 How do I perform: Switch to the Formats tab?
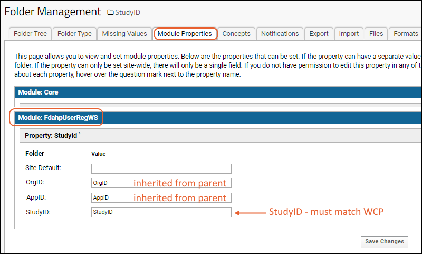click(405, 34)
